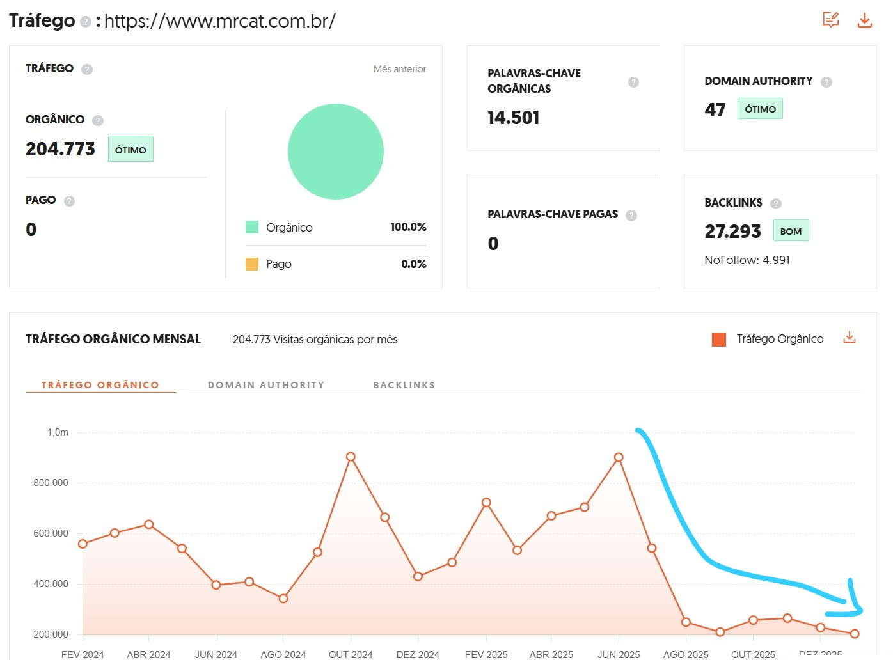Click the orange Tráfego Orgânico color swatch
This screenshot has width=893, height=660.
[718, 338]
